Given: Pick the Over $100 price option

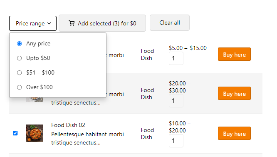Looking at the screenshot, I should pos(20,87).
